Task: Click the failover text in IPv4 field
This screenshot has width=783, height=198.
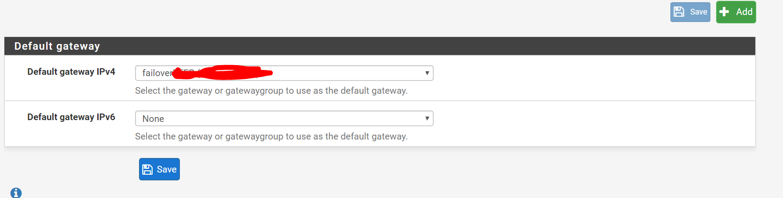Action: point(157,73)
